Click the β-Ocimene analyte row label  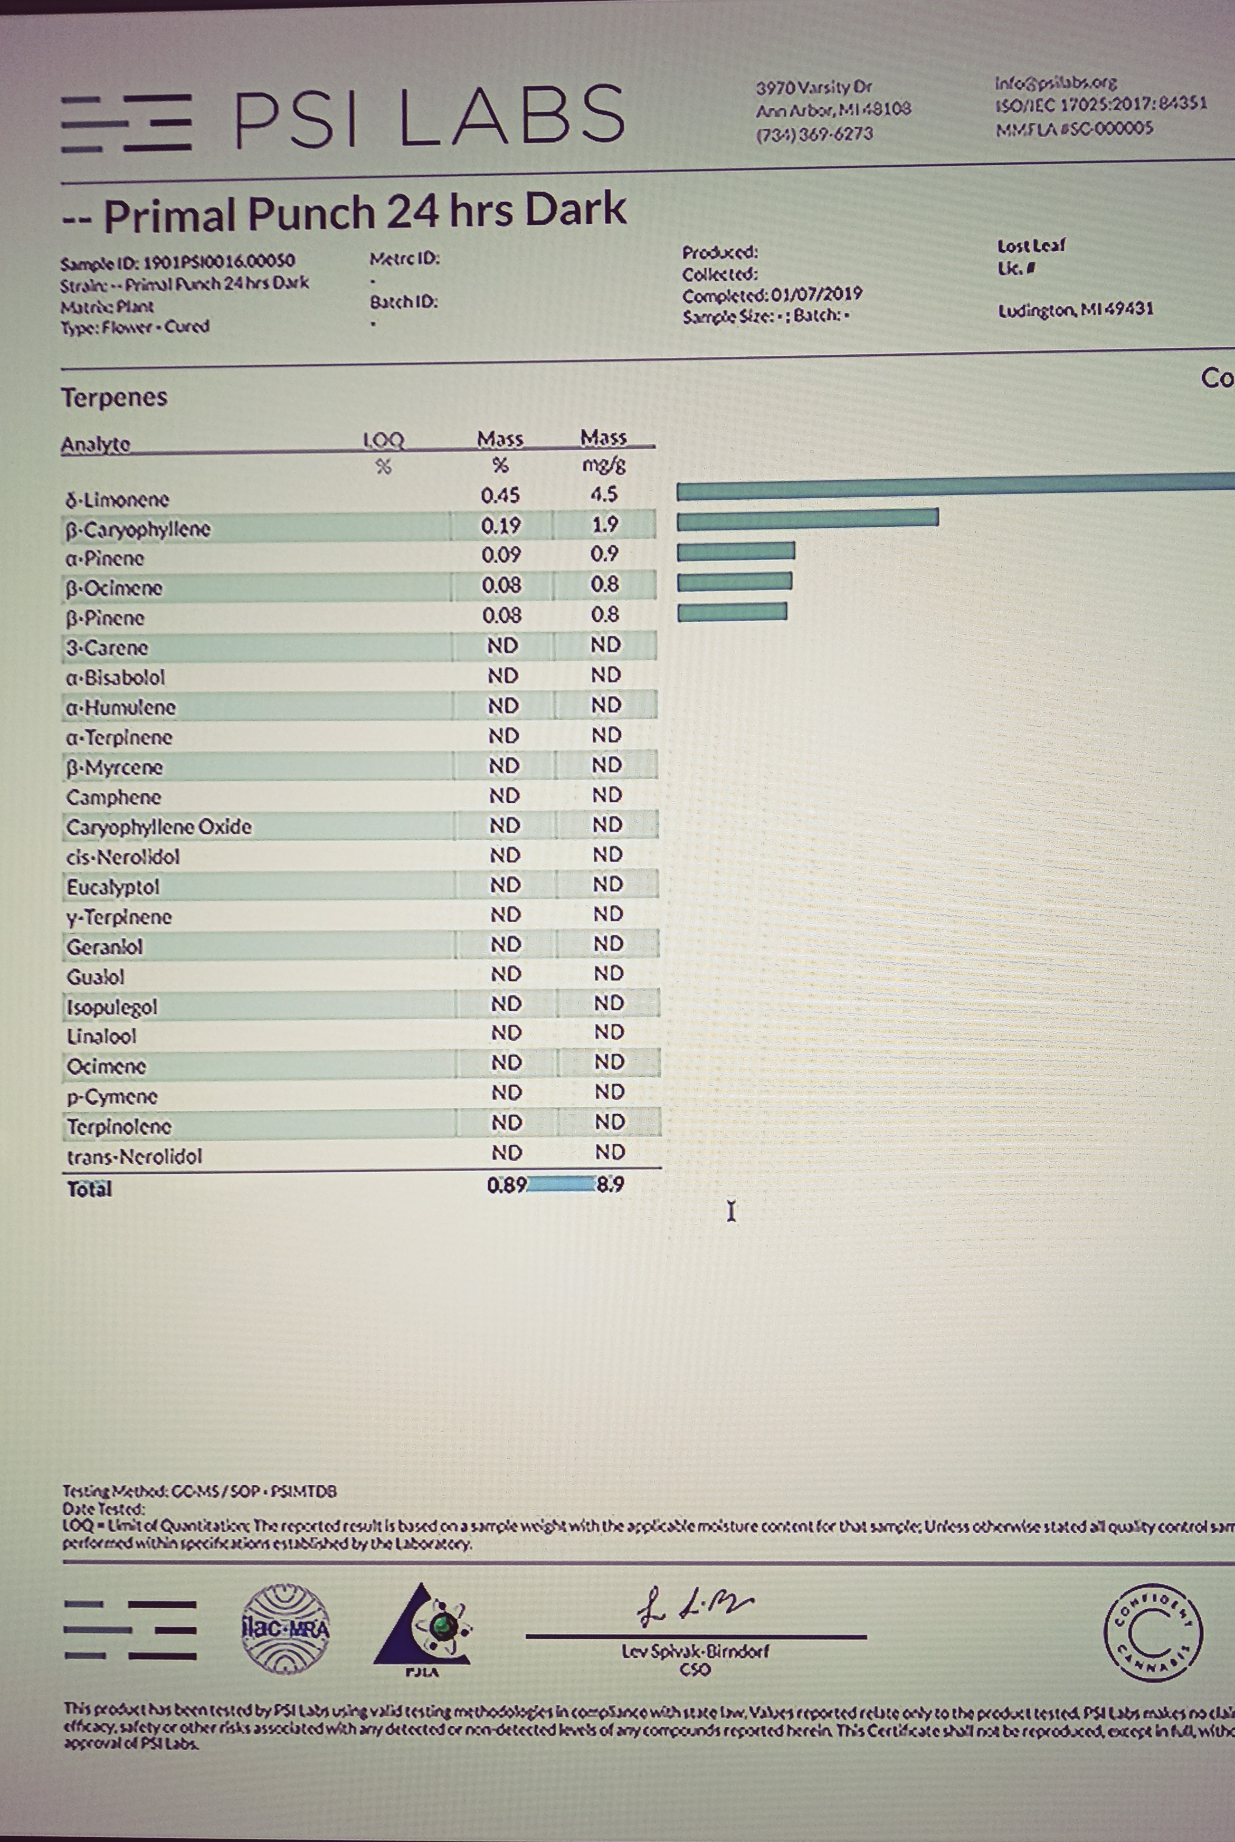click(x=114, y=588)
